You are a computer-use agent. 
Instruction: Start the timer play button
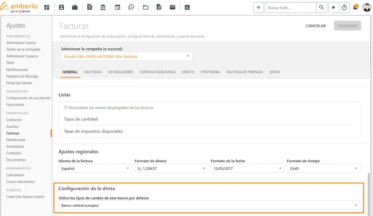click(x=333, y=8)
